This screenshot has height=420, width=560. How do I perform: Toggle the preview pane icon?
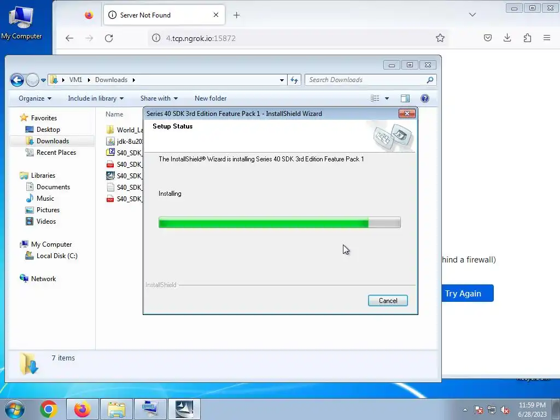(405, 98)
